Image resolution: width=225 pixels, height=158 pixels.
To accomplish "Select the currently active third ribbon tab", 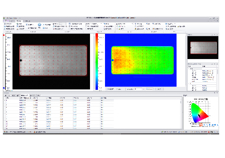I will tap(19, 21).
